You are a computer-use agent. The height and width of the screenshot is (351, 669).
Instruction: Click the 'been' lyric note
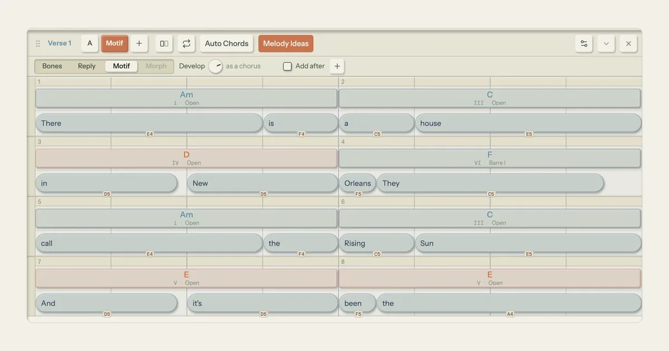tap(357, 304)
